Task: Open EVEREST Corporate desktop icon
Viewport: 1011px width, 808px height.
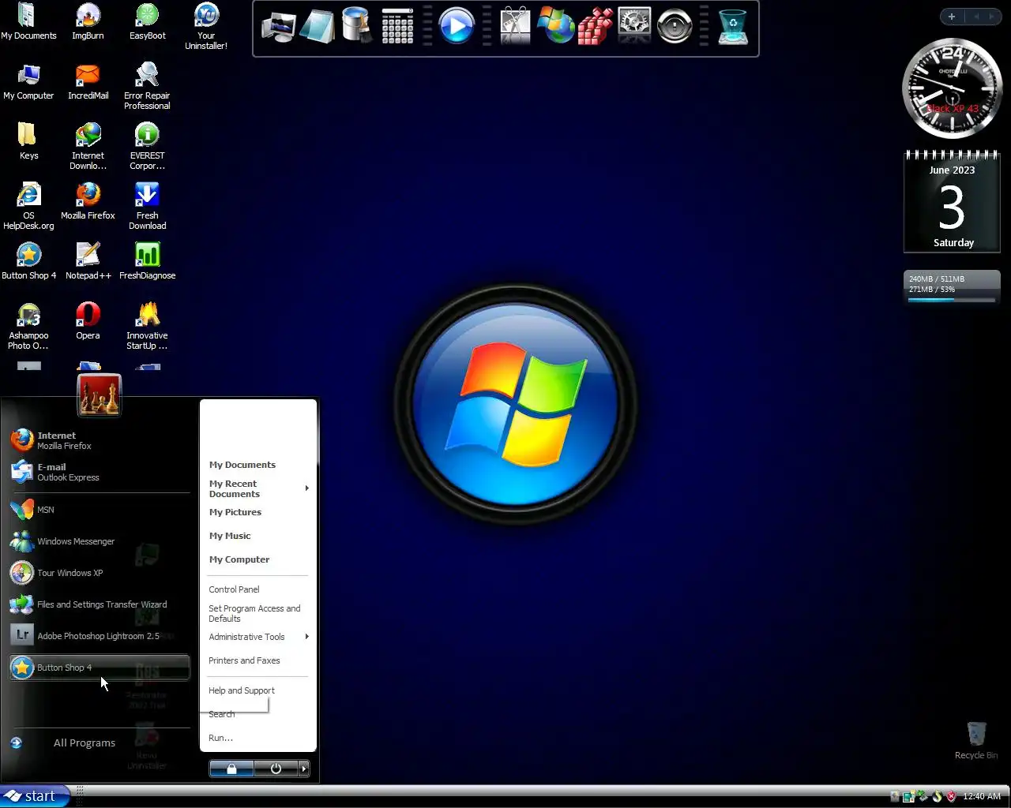Action: click(147, 146)
